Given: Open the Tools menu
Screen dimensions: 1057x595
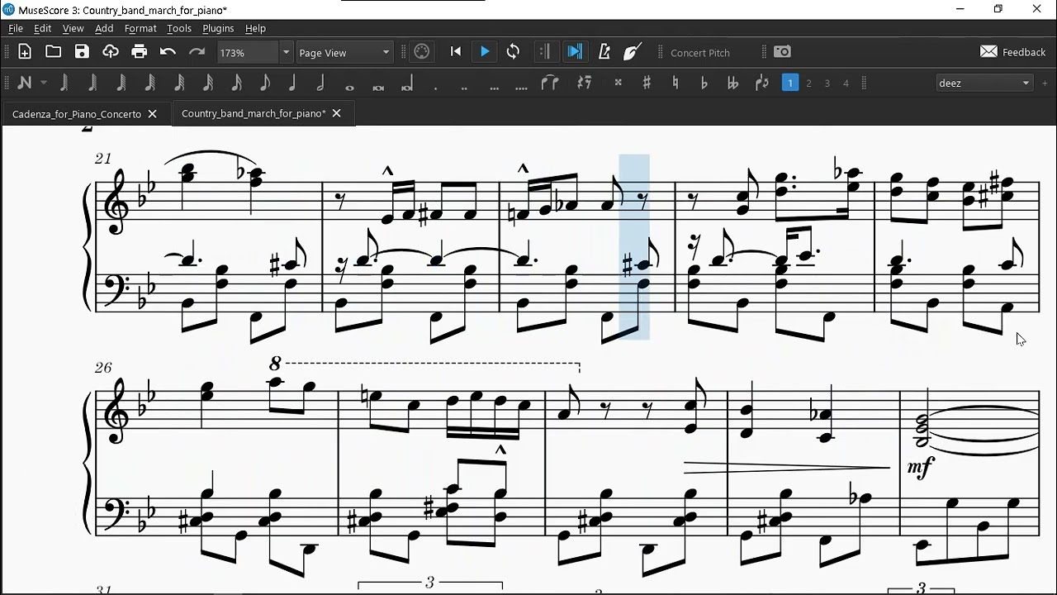Looking at the screenshot, I should [179, 28].
